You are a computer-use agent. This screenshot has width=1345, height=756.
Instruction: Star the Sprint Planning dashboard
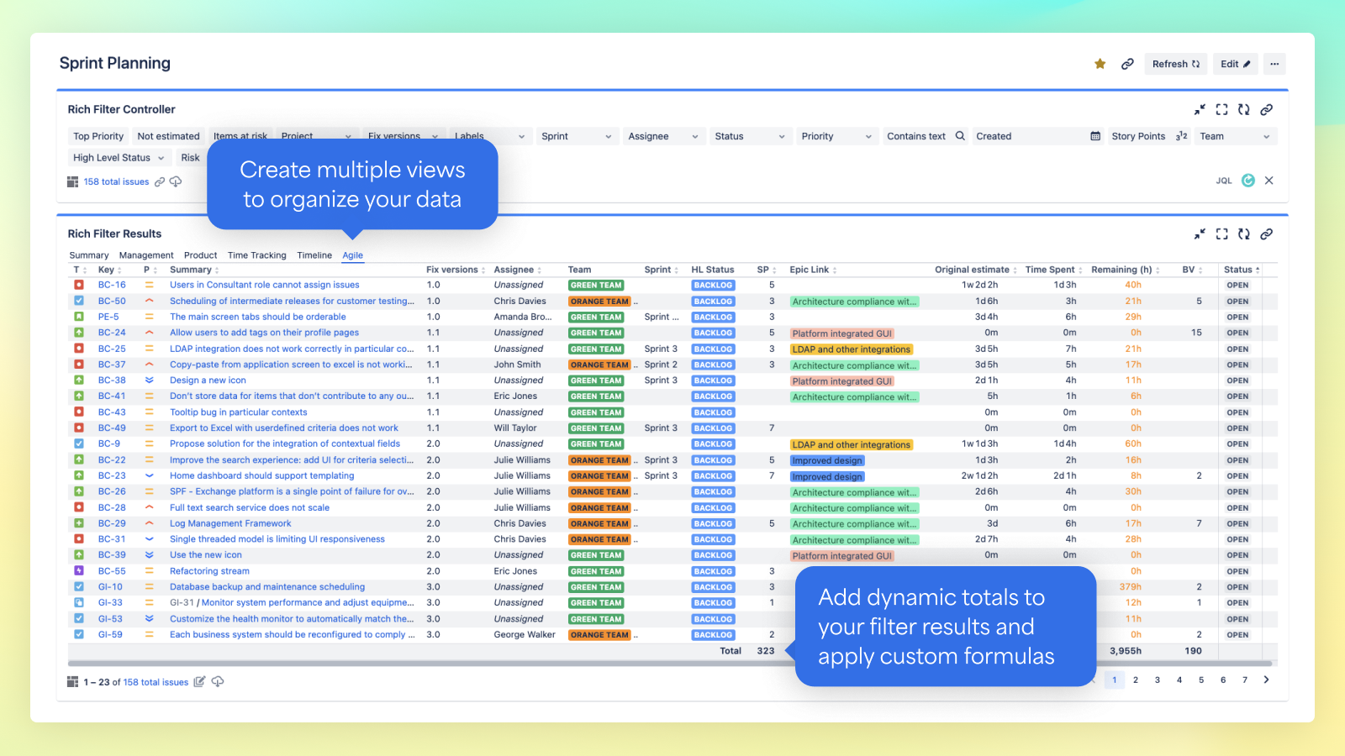pos(1100,64)
